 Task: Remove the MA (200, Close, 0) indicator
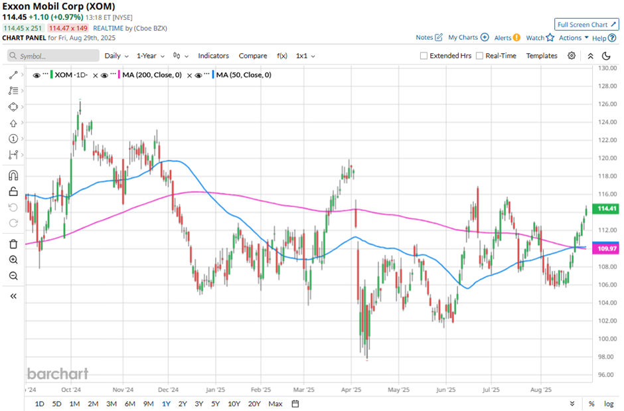point(189,75)
